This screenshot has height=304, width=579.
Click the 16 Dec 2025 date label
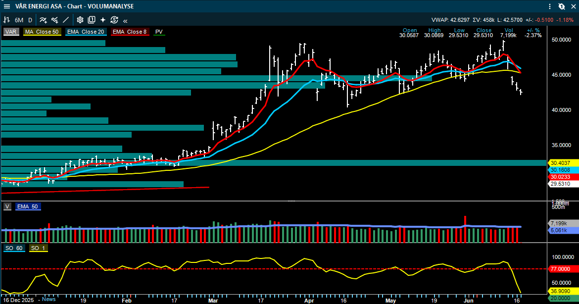(x=19, y=300)
